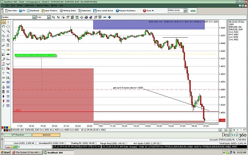Open the Dashboard
The width and height of the screenshot is (248, 155).
coord(33,11)
